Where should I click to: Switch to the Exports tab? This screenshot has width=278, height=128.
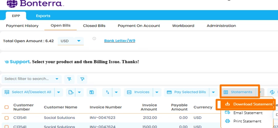pyautogui.click(x=43, y=16)
